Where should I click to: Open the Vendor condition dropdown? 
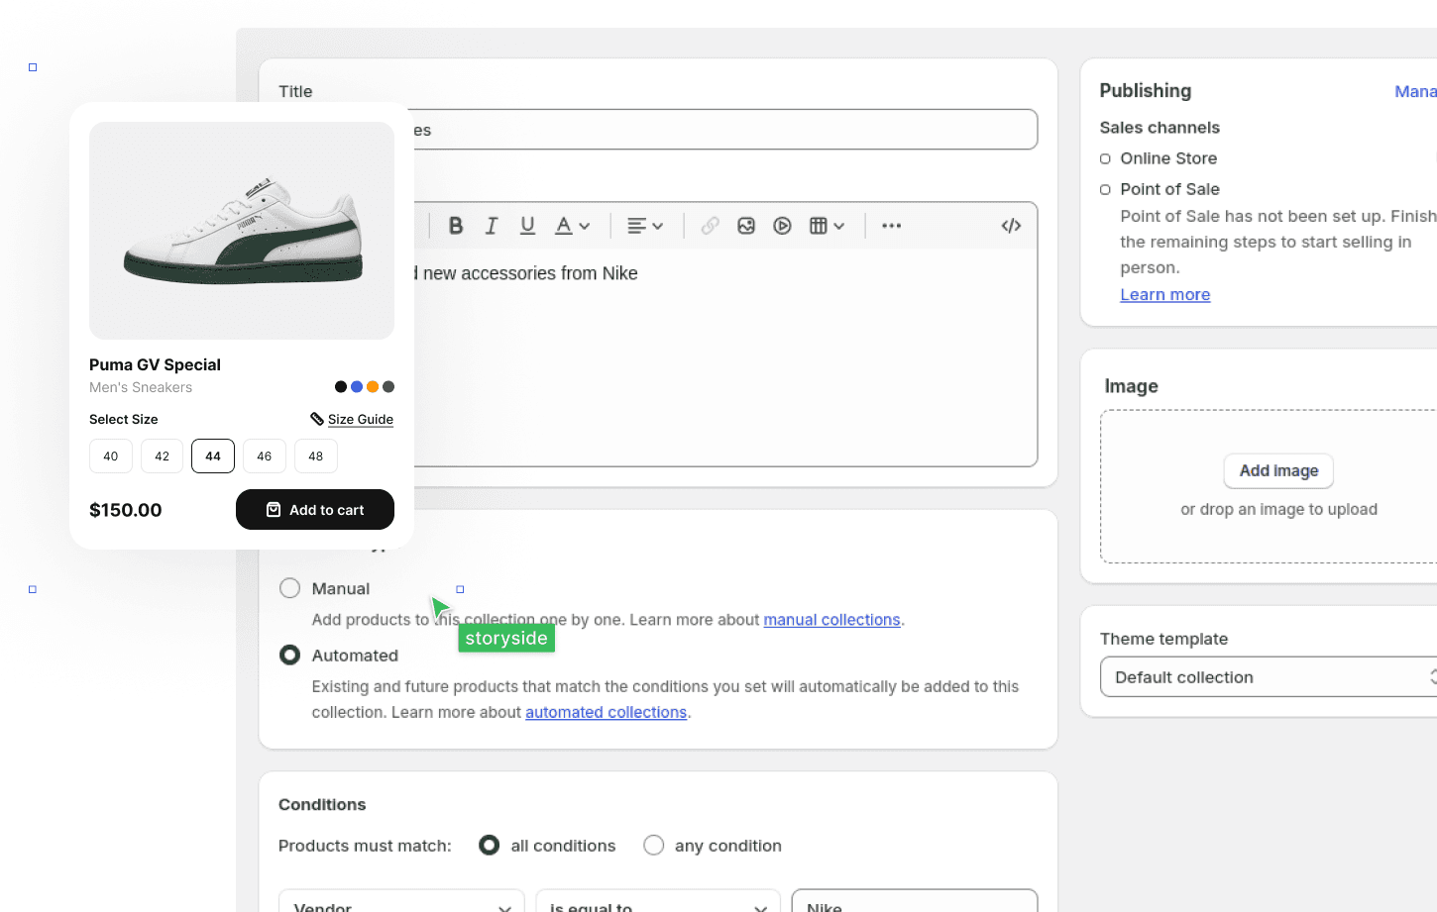pyautogui.click(x=401, y=901)
